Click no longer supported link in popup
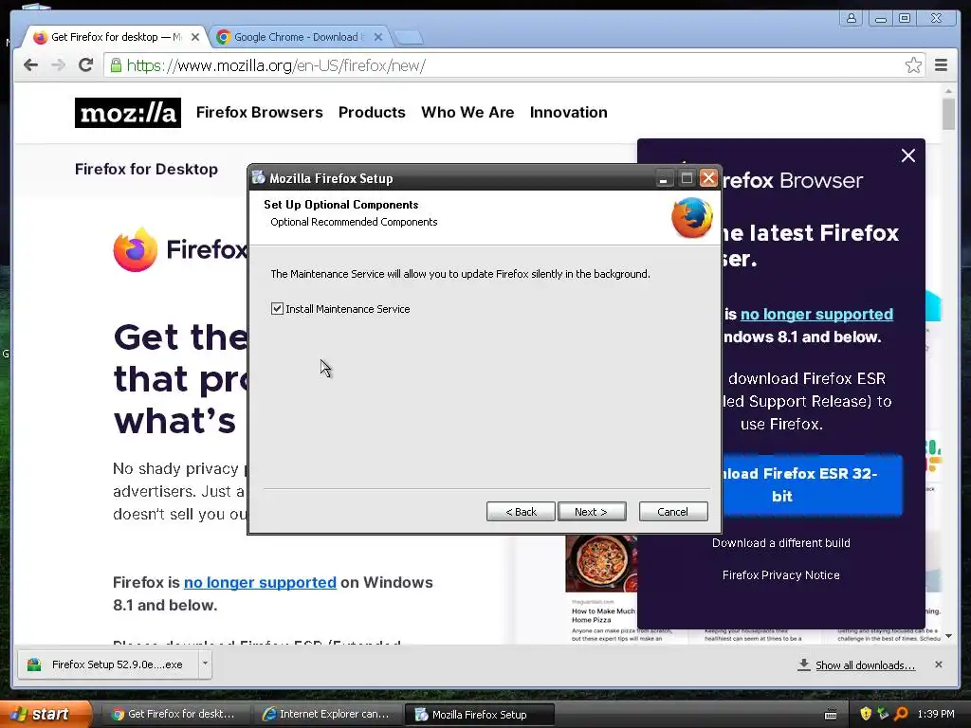 point(816,314)
